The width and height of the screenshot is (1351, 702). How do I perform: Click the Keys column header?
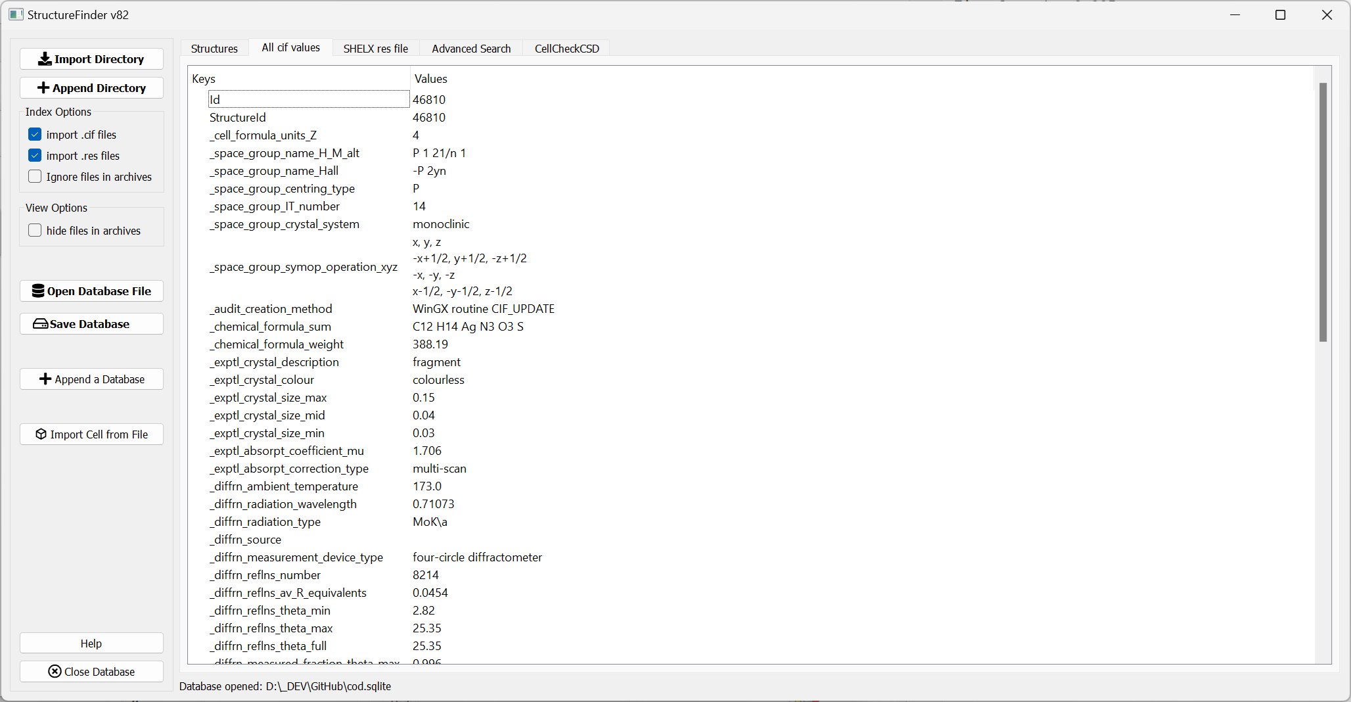pos(204,79)
